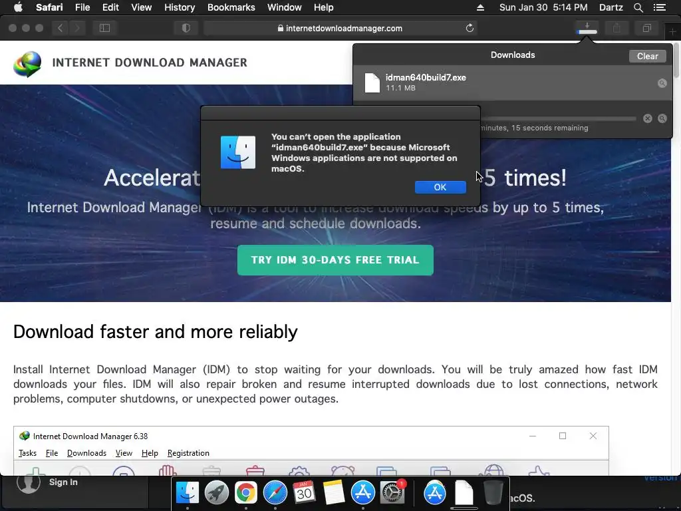This screenshot has width=681, height=511.
Task: Open the File menu
Action: click(82, 7)
